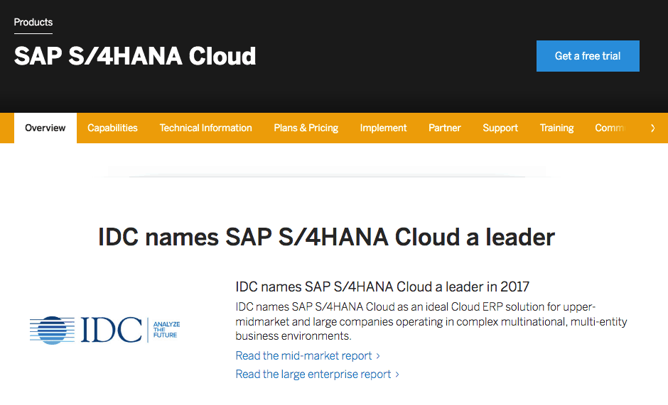Select the Support tab
The width and height of the screenshot is (668, 405).
pos(500,128)
